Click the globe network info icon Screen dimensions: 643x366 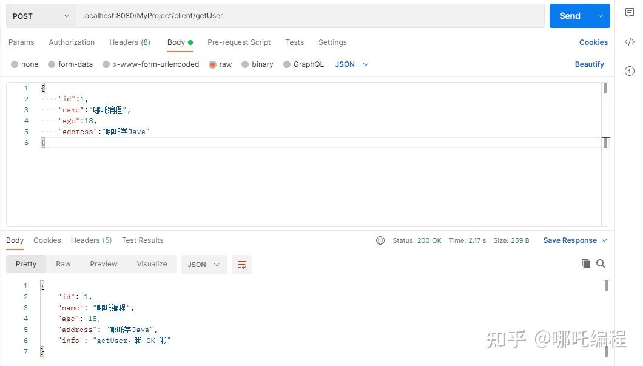pos(380,240)
